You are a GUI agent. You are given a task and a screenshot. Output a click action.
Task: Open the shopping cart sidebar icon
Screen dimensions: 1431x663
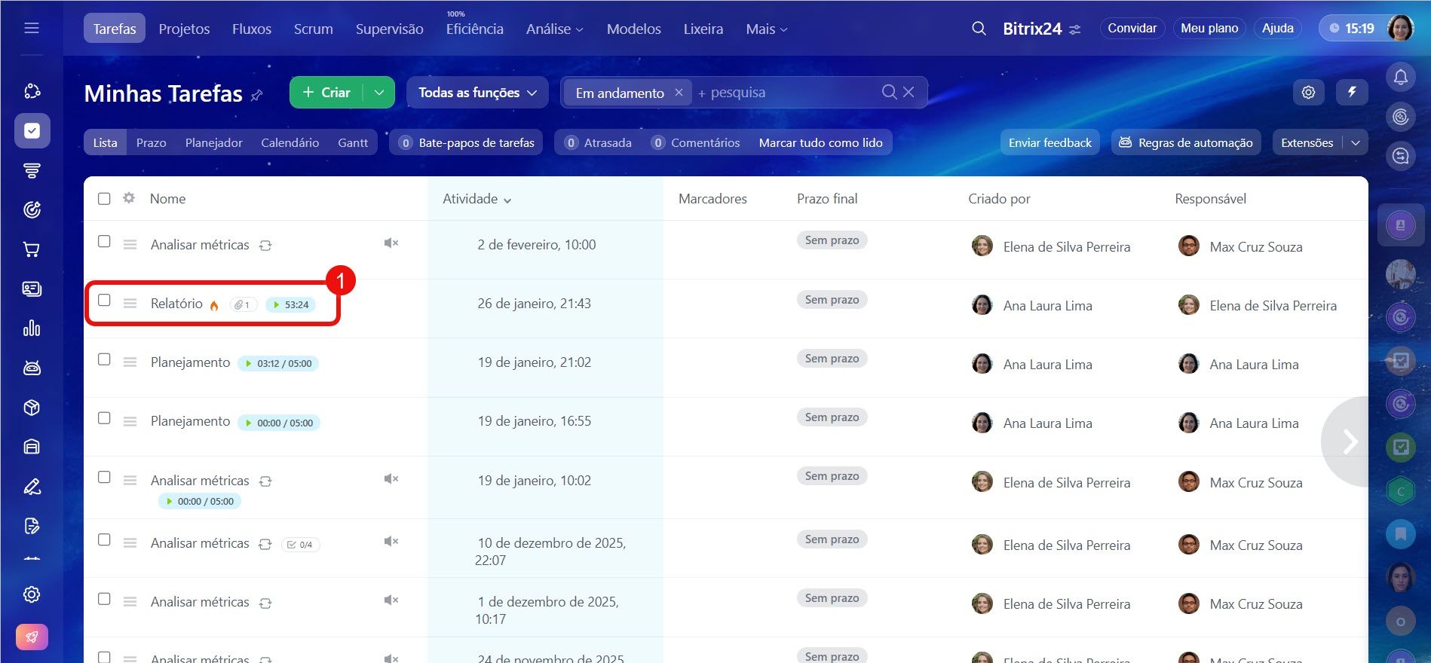[x=32, y=249]
